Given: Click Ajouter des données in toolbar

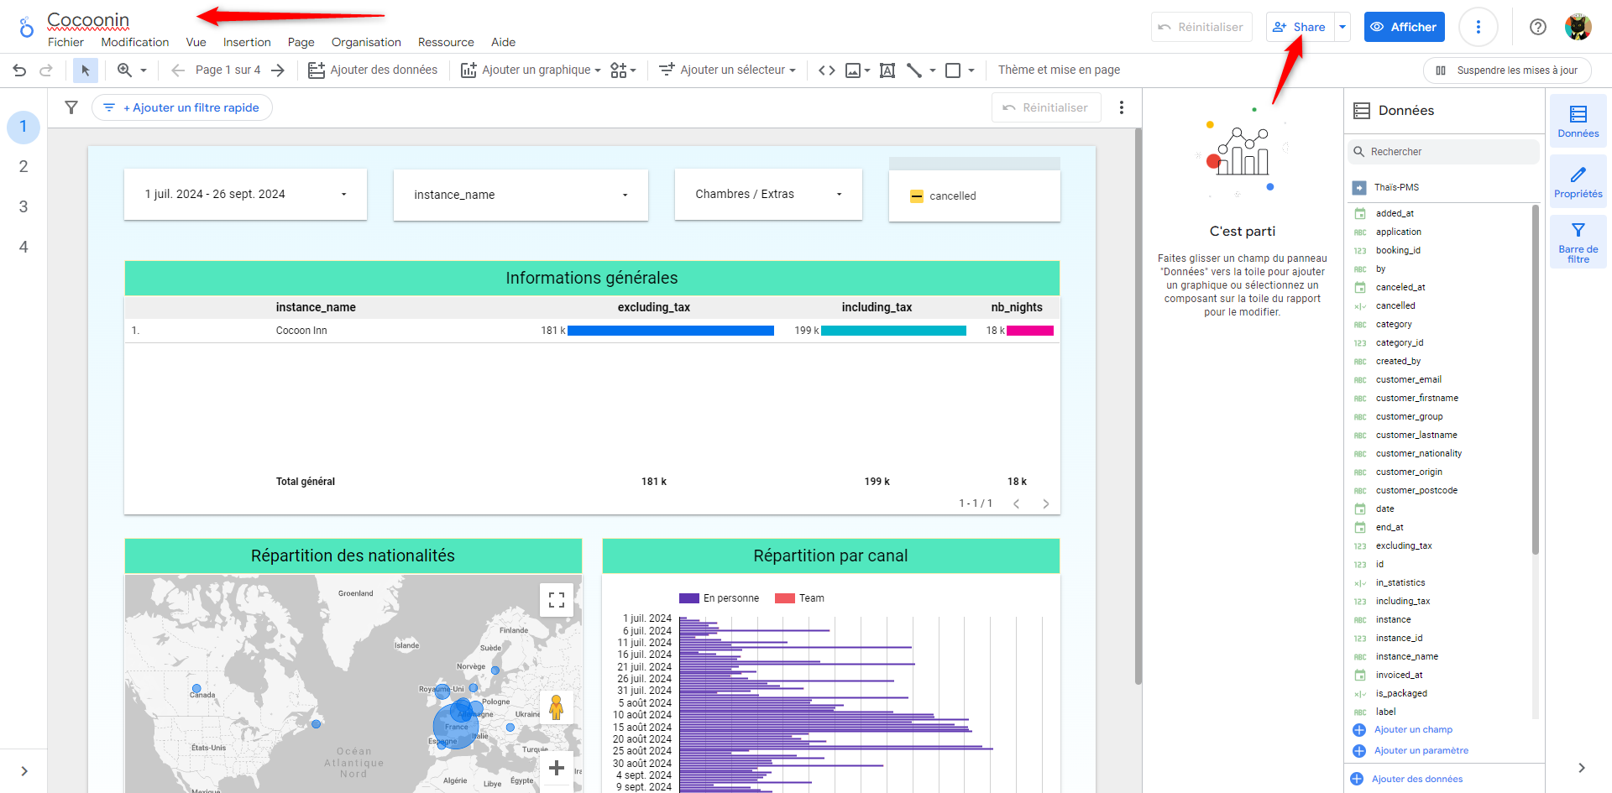Looking at the screenshot, I should coord(373,70).
